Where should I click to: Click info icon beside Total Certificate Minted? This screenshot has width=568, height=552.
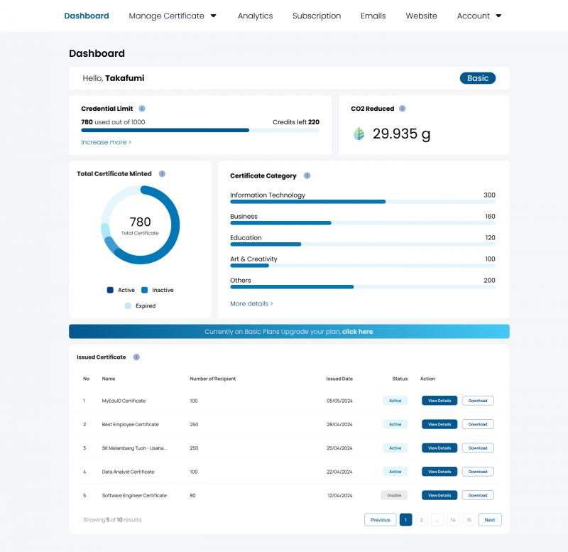pyautogui.click(x=162, y=174)
